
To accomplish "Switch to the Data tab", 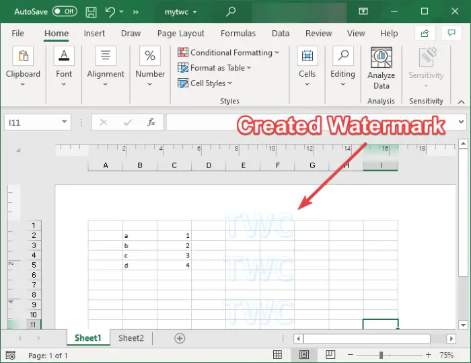I will (281, 34).
